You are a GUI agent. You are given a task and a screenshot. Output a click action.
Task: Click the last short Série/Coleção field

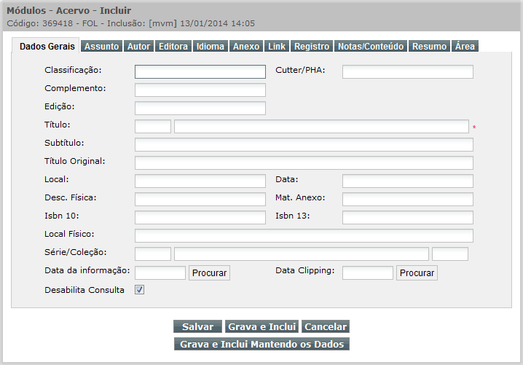(x=450, y=254)
